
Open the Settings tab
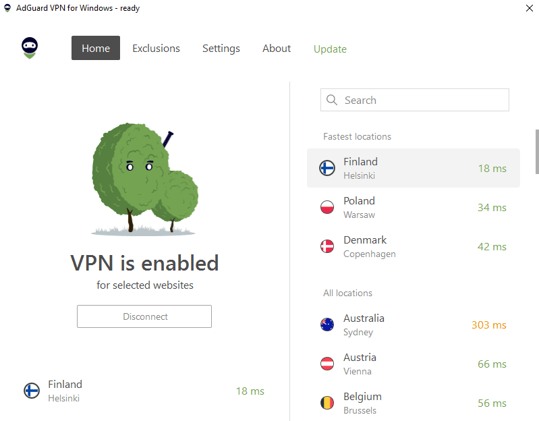point(221,49)
